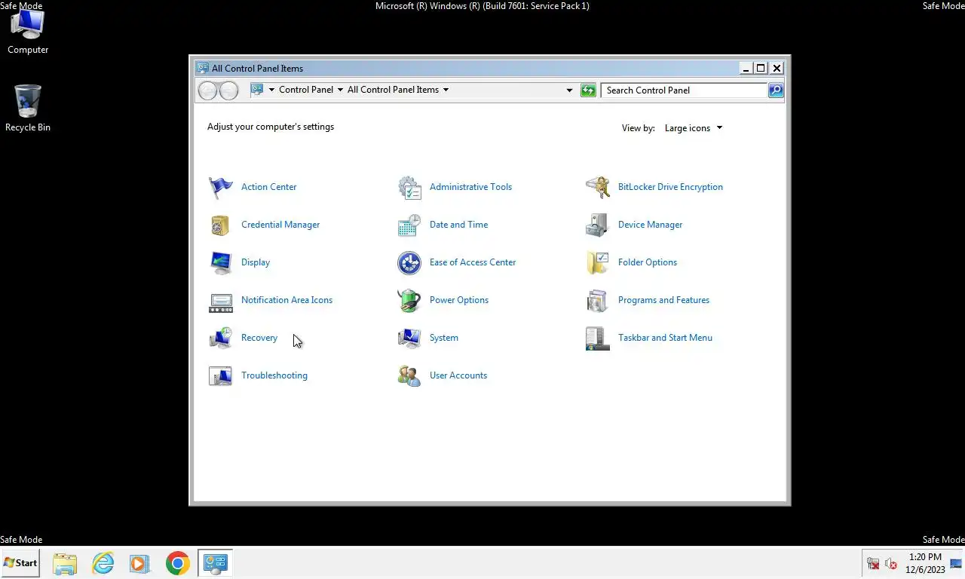This screenshot has width=965, height=579.
Task: Click the Power Options link
Action: tap(459, 300)
